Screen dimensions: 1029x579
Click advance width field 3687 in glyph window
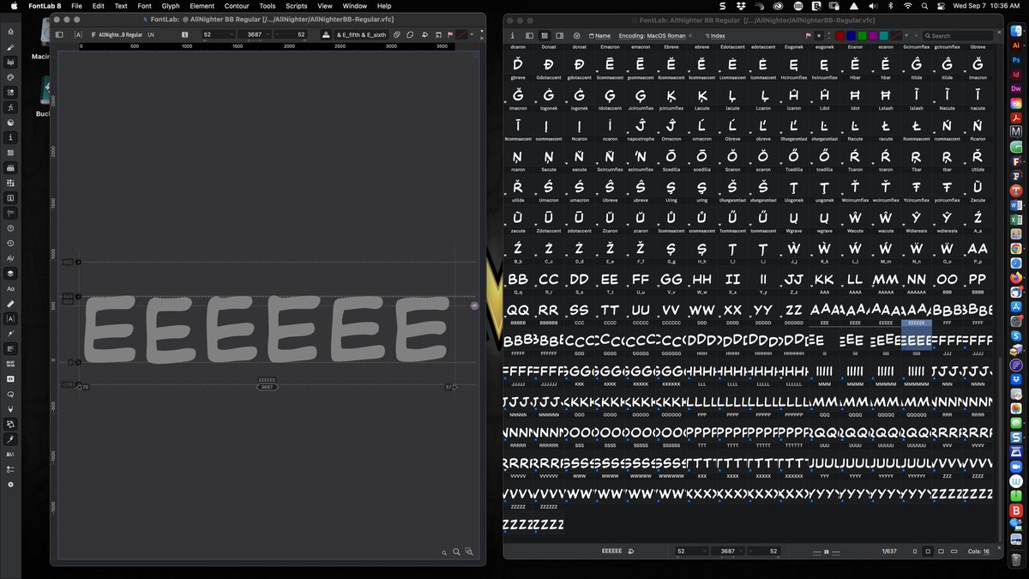(x=257, y=35)
